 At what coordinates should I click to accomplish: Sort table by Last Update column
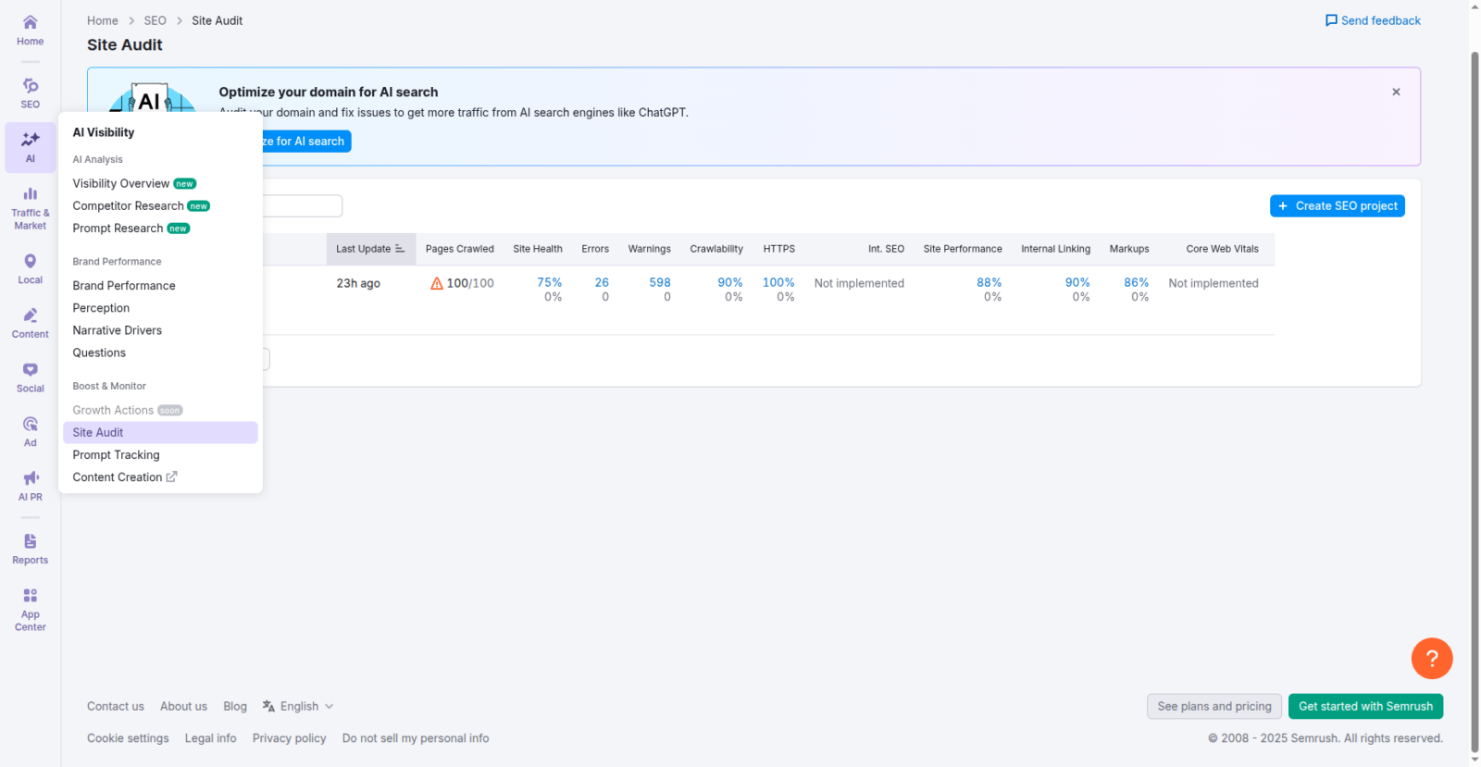tap(370, 249)
